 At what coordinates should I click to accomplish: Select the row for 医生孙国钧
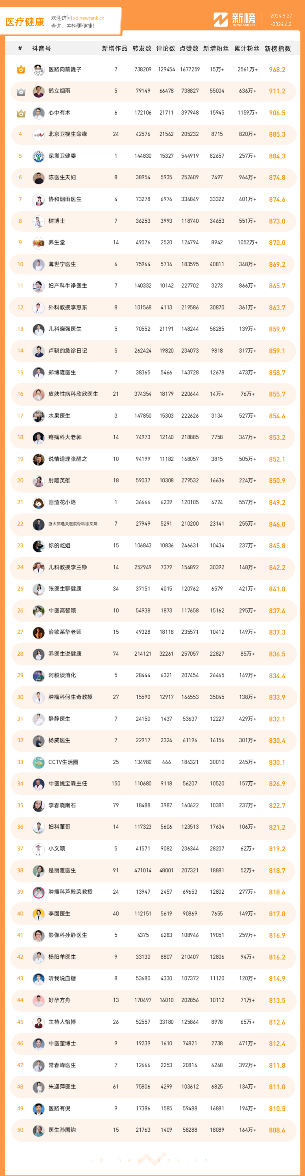[x=153, y=1130]
